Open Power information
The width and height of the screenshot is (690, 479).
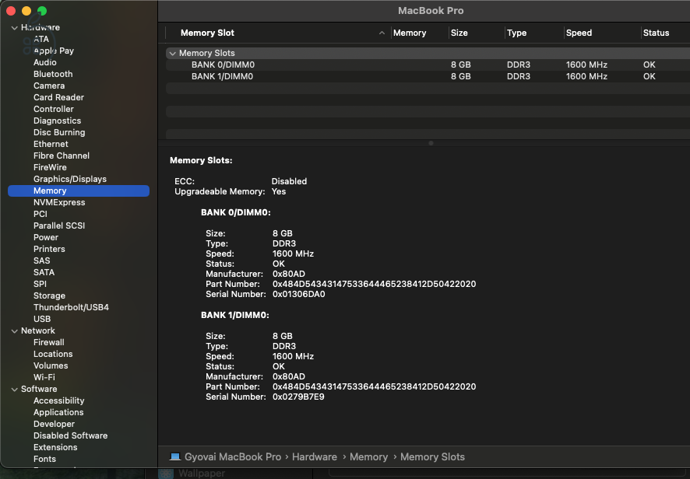pos(46,237)
